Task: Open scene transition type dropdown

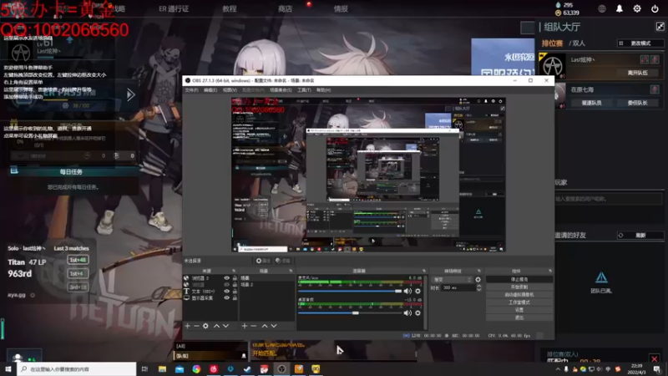Action: point(452,280)
